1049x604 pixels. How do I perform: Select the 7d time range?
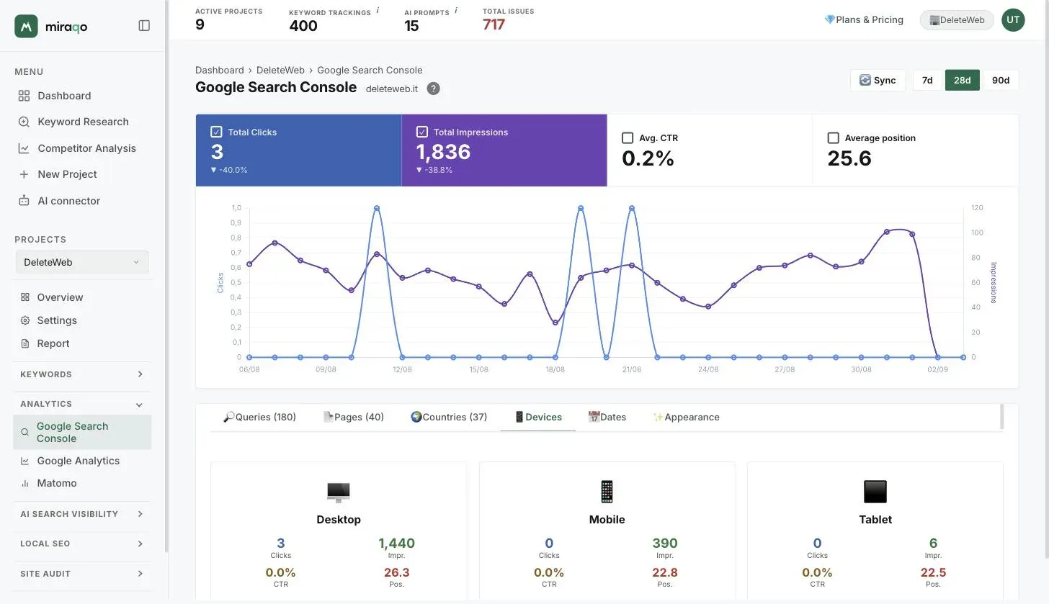click(927, 80)
